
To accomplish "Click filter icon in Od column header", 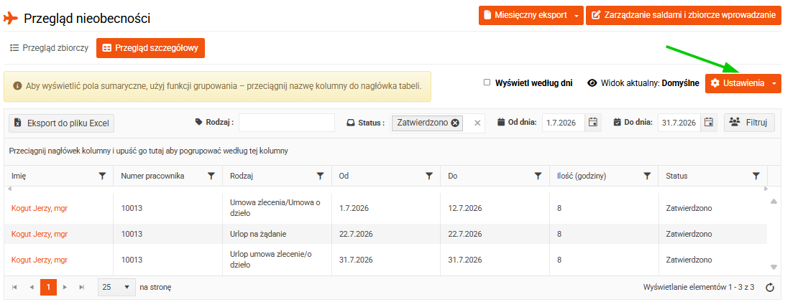I will [429, 176].
